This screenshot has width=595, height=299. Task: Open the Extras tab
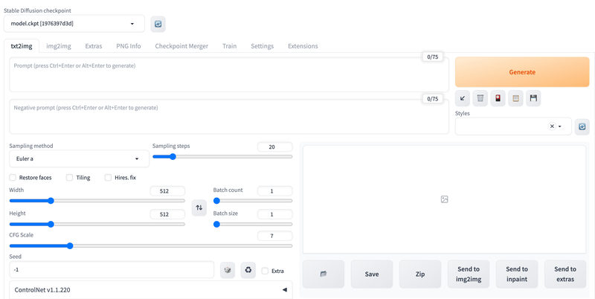click(x=94, y=46)
